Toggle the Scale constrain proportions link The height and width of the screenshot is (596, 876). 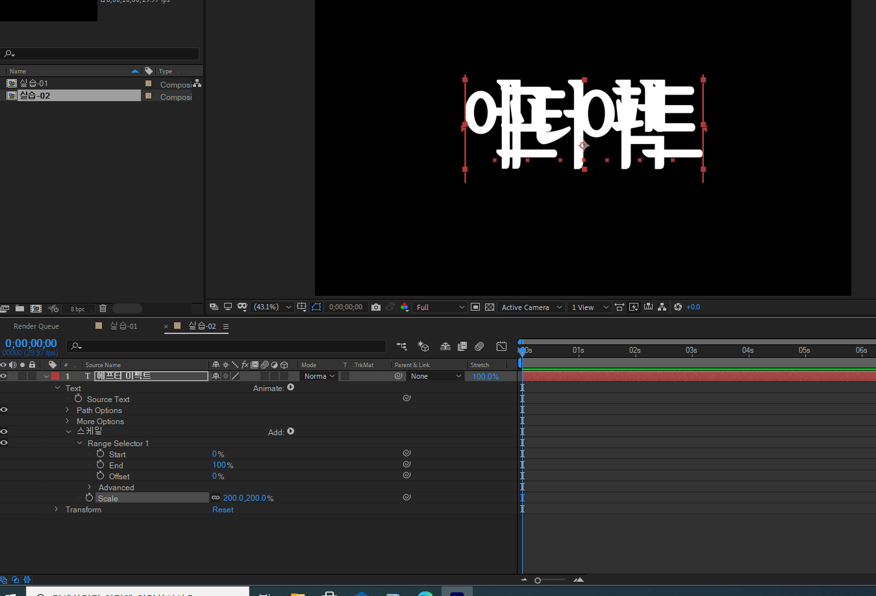pos(216,498)
